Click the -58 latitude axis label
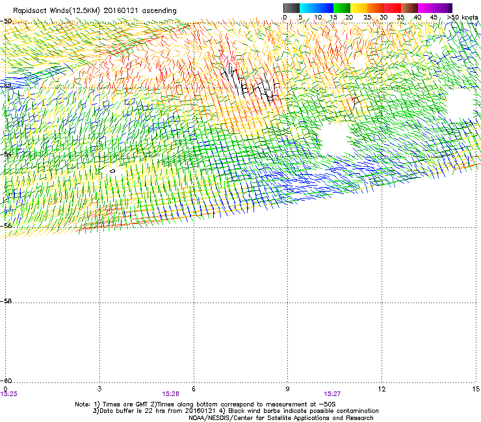 click(6, 301)
